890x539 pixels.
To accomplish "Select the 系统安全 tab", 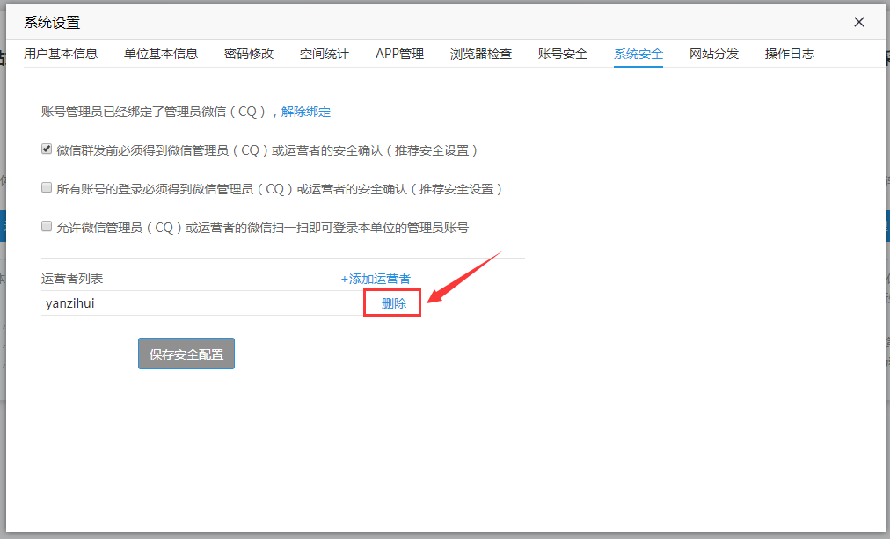I will 638,54.
